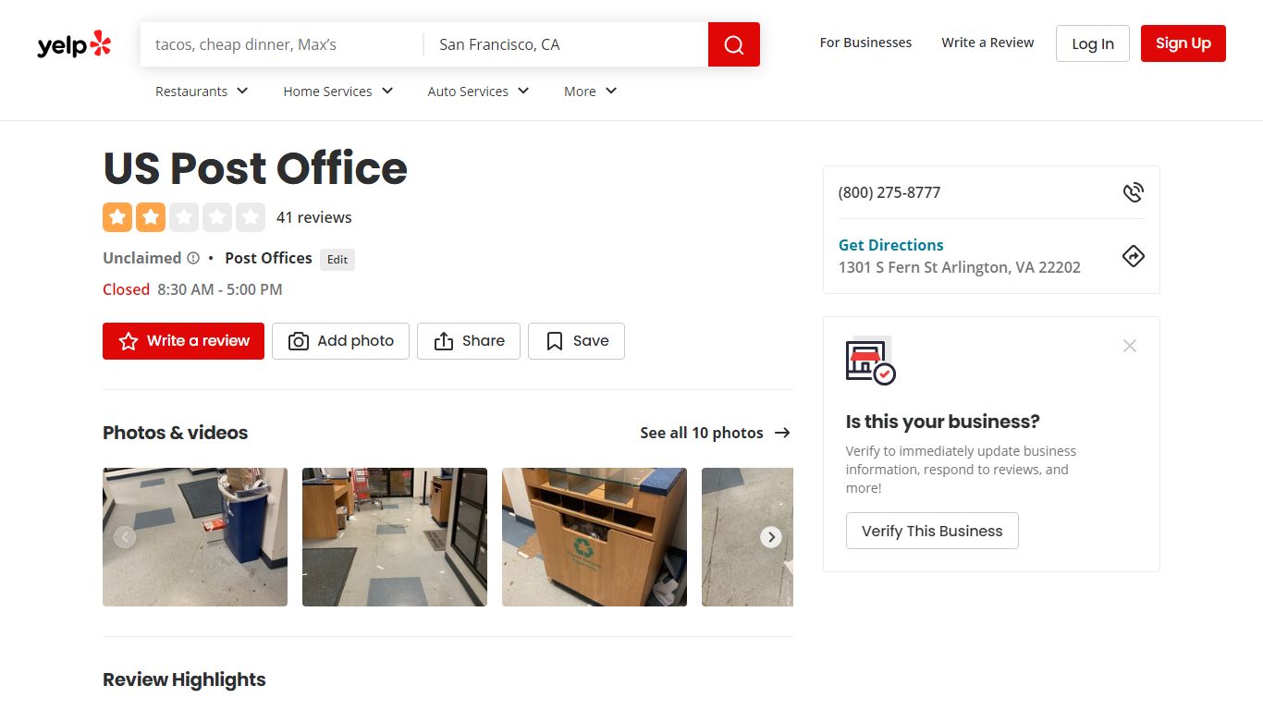Click the address 1301 S Fern St Arlington
The width and height of the screenshot is (1263, 710).
point(960,267)
